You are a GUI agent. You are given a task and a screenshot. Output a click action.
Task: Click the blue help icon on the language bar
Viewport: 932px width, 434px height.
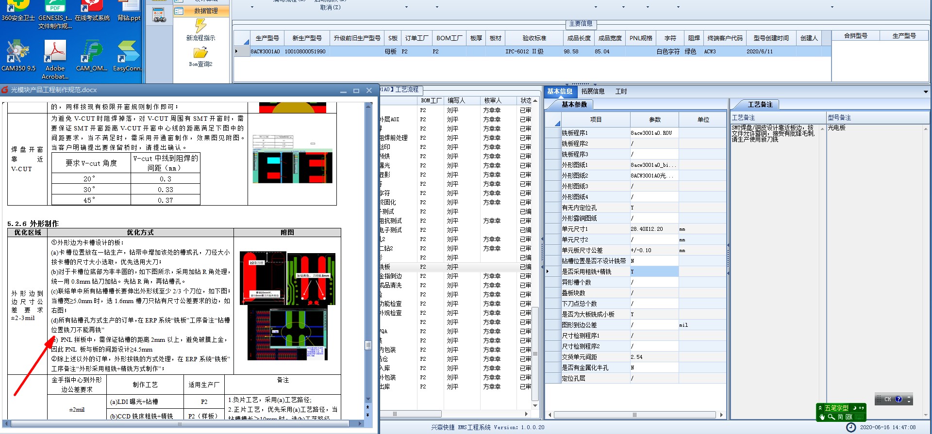(899, 399)
